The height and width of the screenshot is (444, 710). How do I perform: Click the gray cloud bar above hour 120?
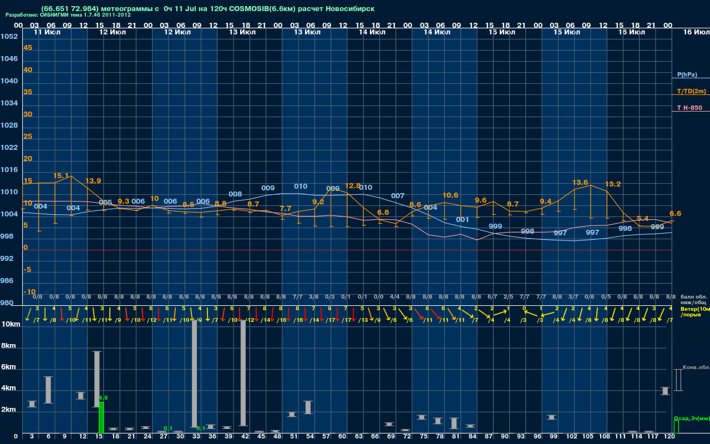[666, 391]
